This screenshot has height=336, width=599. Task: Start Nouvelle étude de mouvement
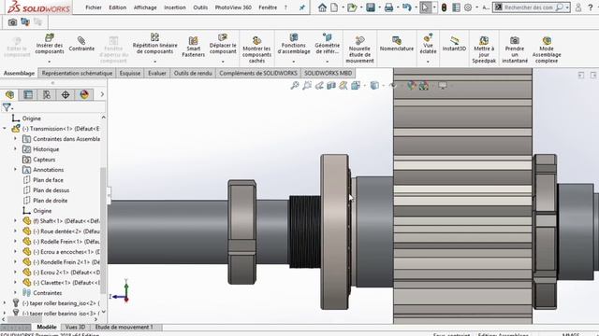[x=359, y=49]
